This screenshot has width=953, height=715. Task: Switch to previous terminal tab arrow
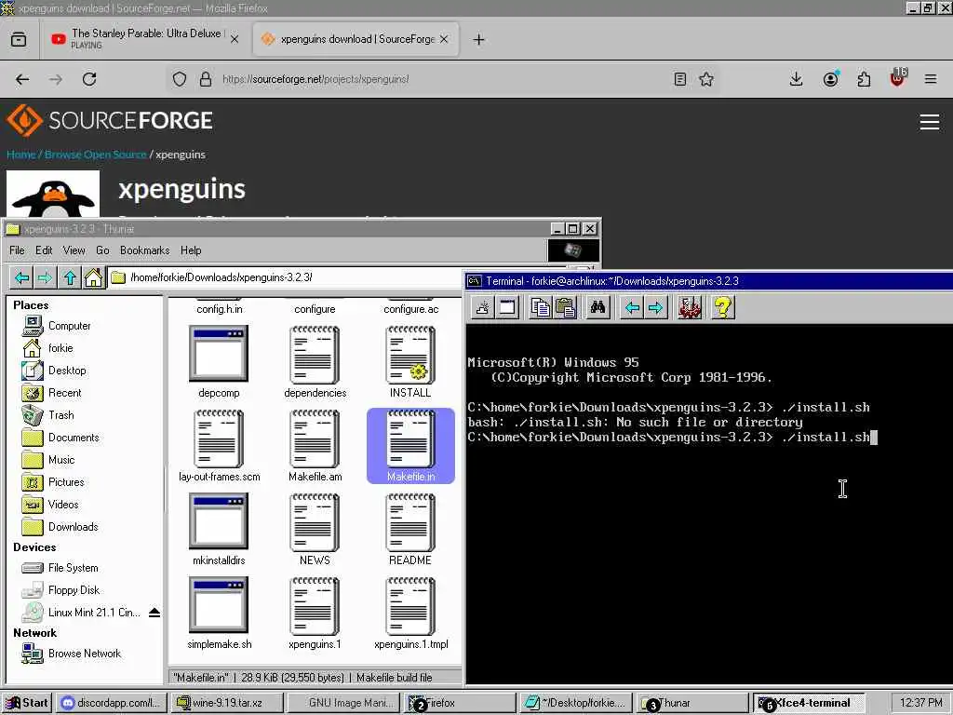[632, 307]
